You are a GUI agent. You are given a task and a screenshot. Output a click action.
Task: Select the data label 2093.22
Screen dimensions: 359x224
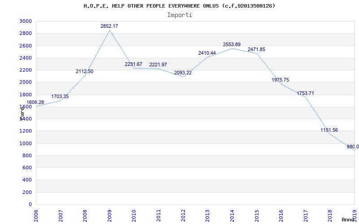(x=183, y=73)
